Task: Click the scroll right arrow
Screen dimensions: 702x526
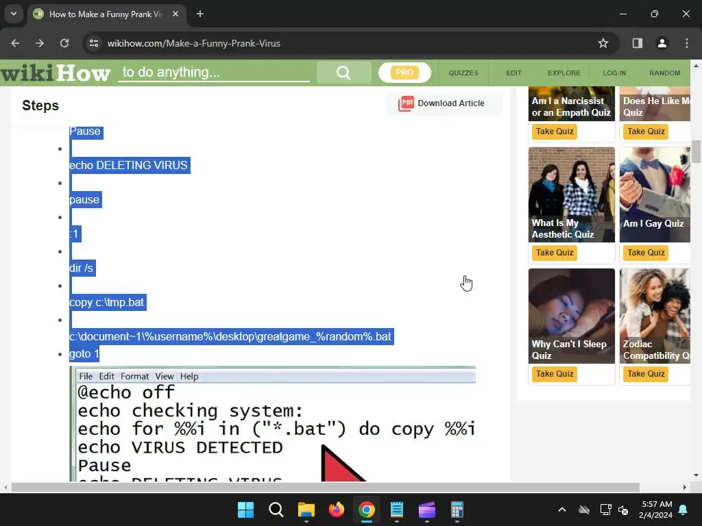Action: point(685,487)
